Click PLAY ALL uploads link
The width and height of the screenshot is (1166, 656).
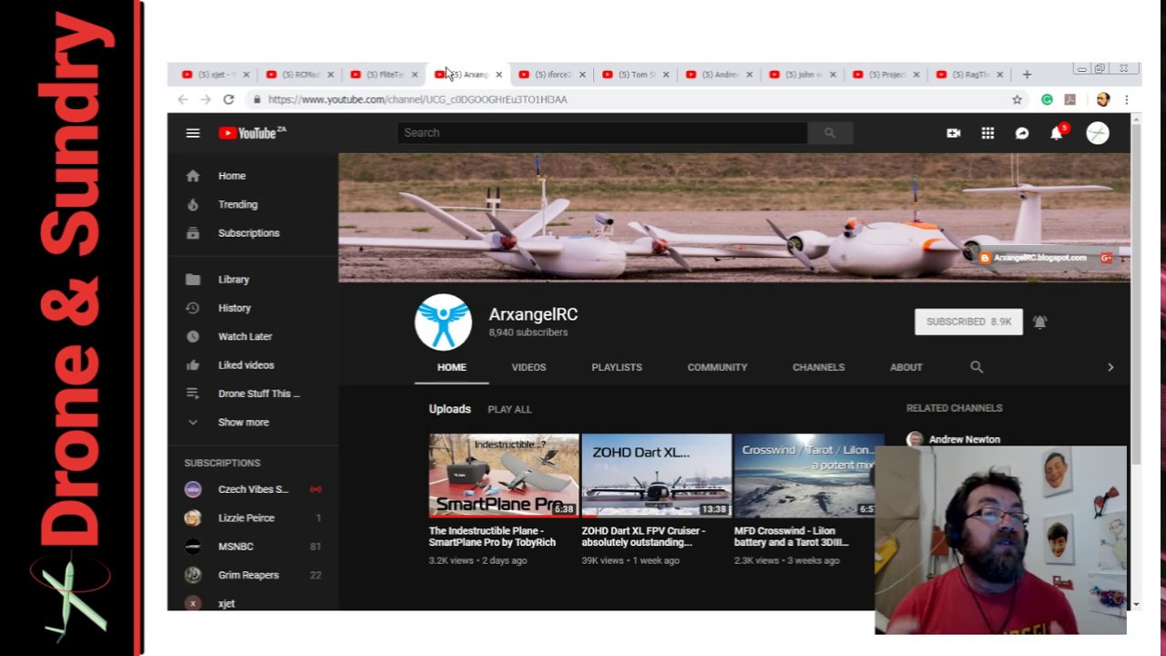pyautogui.click(x=509, y=409)
